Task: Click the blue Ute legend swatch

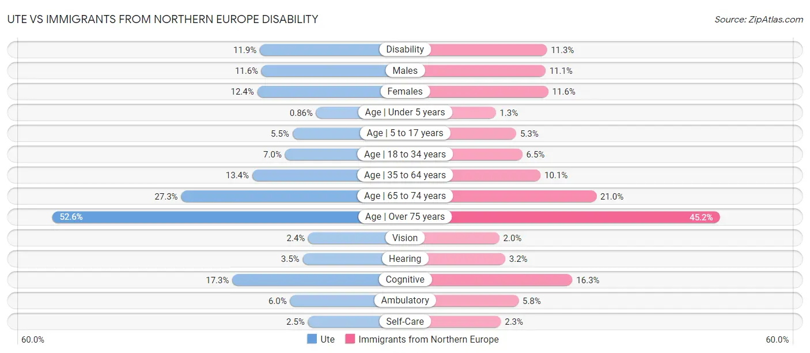Action: click(x=312, y=339)
